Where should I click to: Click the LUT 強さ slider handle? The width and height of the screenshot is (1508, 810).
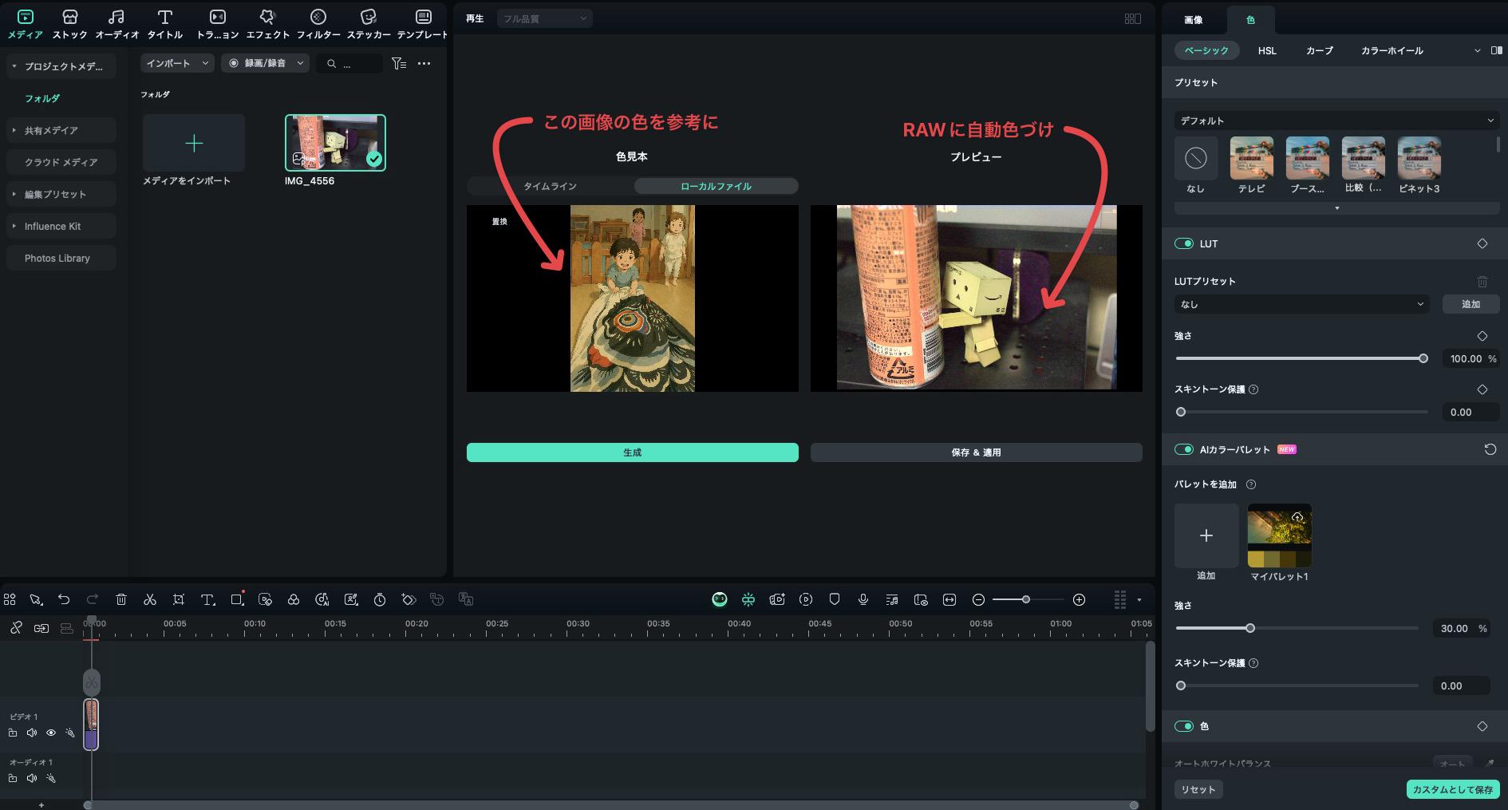1423,358
